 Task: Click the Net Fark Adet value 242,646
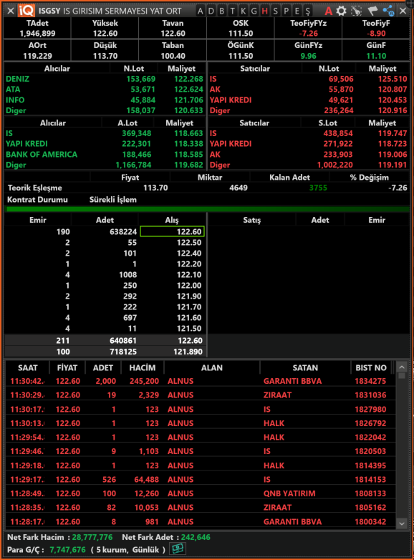pyautogui.click(x=196, y=537)
